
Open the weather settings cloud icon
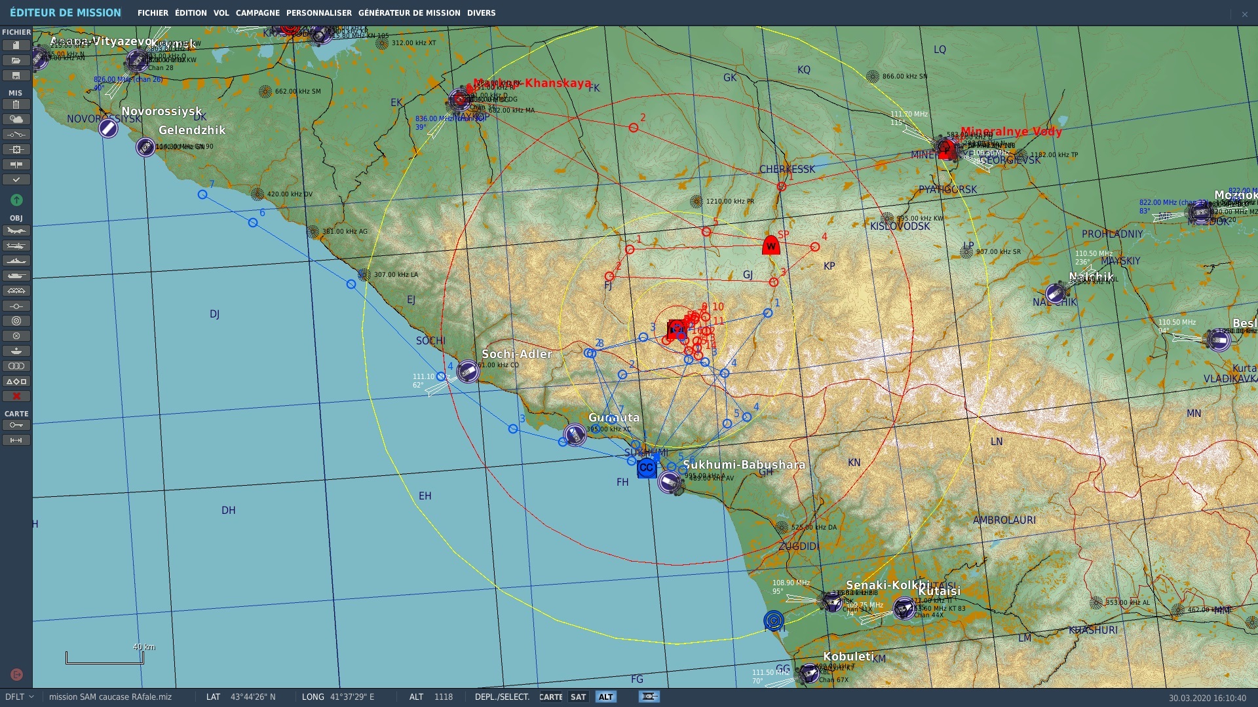16,119
